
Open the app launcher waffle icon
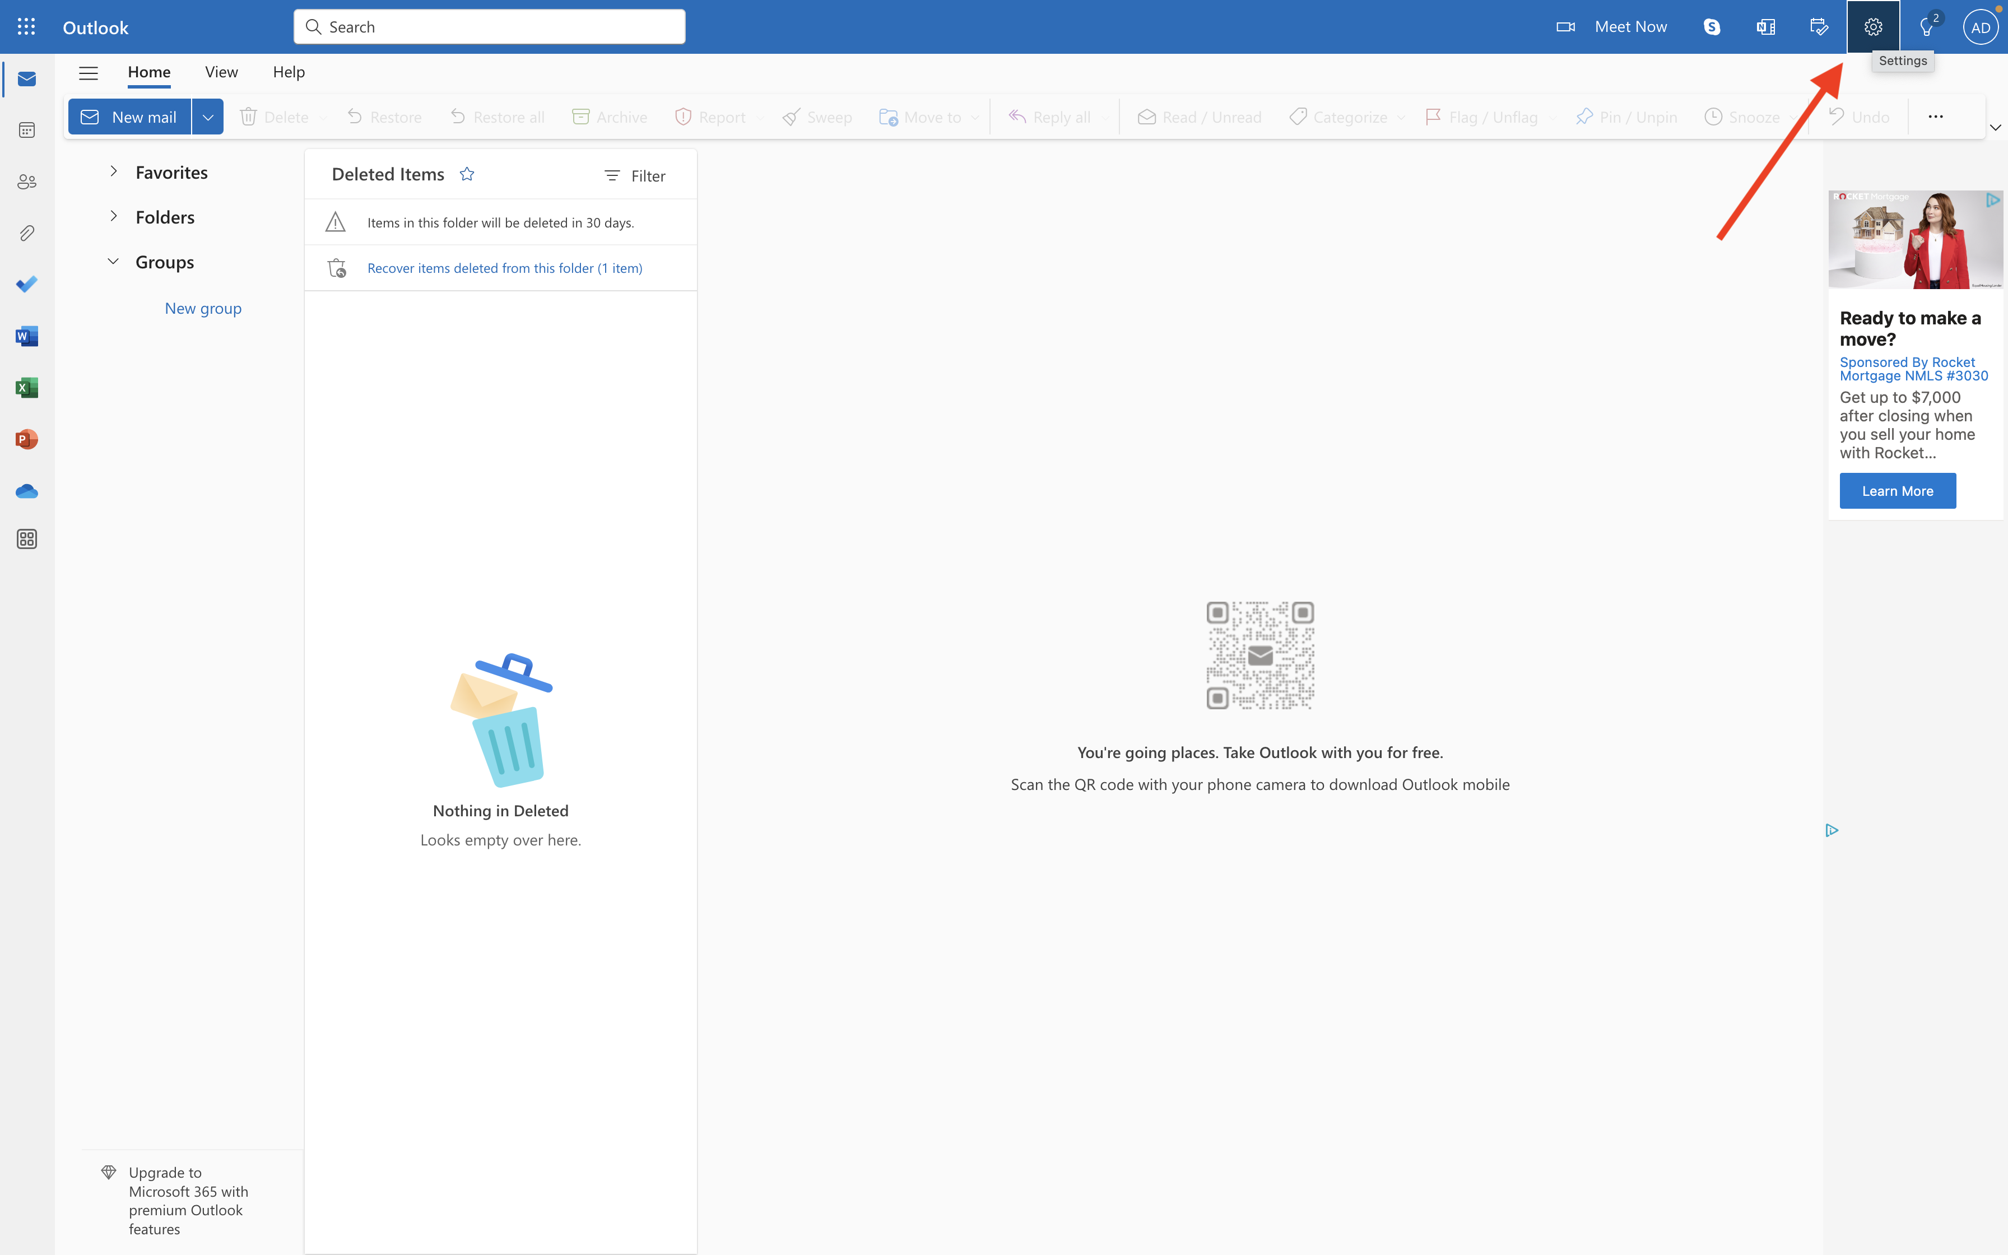[x=26, y=27]
